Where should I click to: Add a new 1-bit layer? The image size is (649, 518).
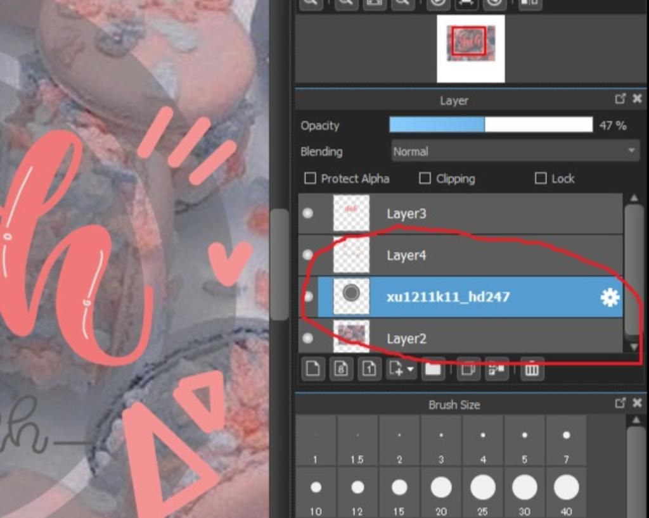[x=369, y=368]
